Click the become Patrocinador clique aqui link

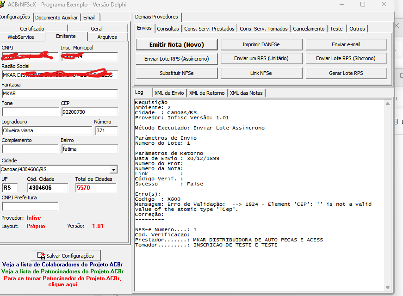63,281
